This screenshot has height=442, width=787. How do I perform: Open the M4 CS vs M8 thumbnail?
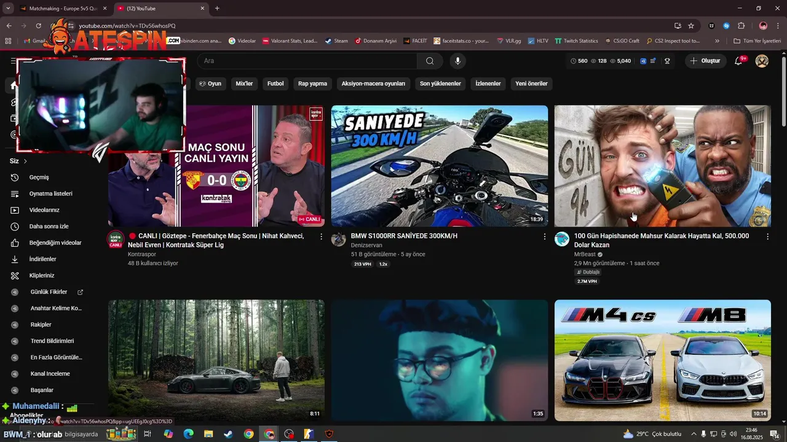(x=662, y=360)
